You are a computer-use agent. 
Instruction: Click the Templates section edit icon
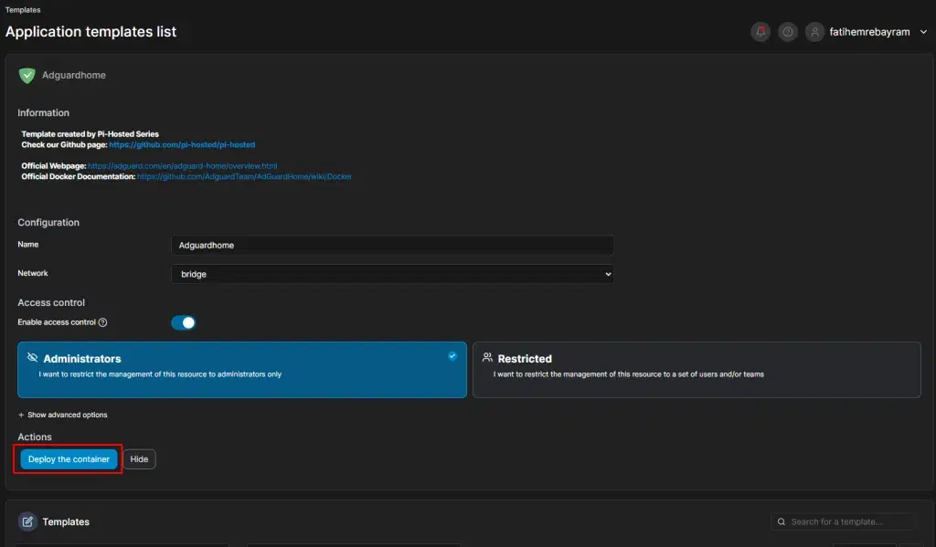pyautogui.click(x=27, y=522)
